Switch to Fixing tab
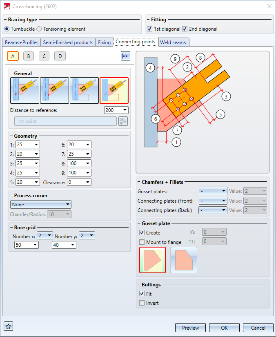The width and height of the screenshot is (276, 337). (104, 42)
